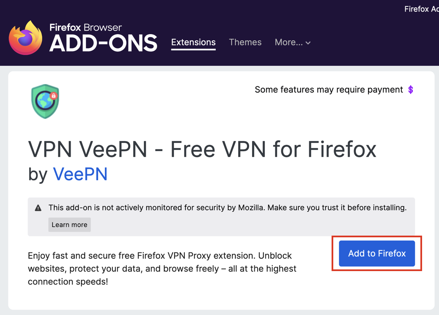Click the Add to Firefox button
The height and width of the screenshot is (315, 439).
point(377,253)
